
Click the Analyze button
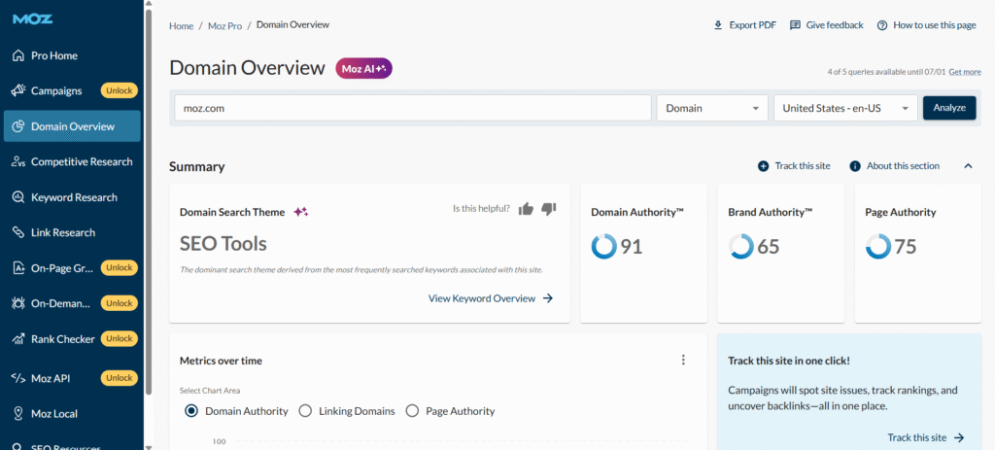(949, 108)
